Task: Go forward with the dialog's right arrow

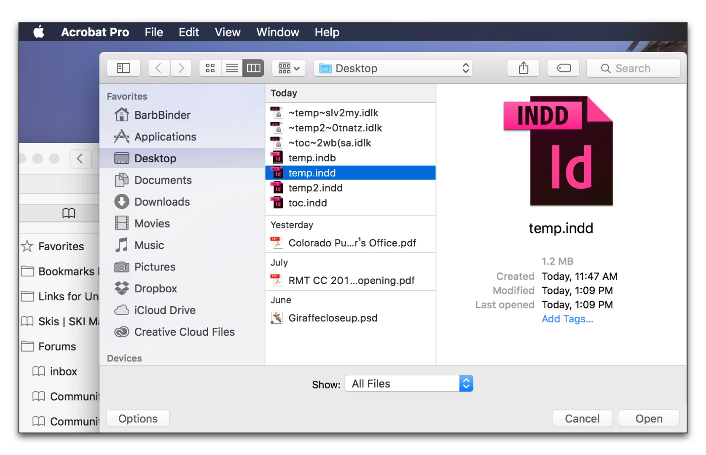Action: pos(181,68)
